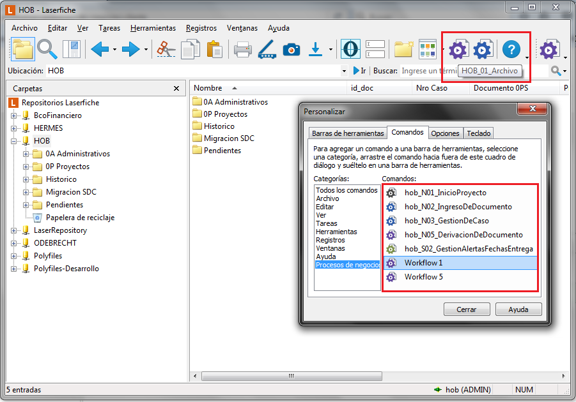Select the hob_N03_GestionDeCaso command
Screen dimensions: 576x402
click(x=461, y=220)
